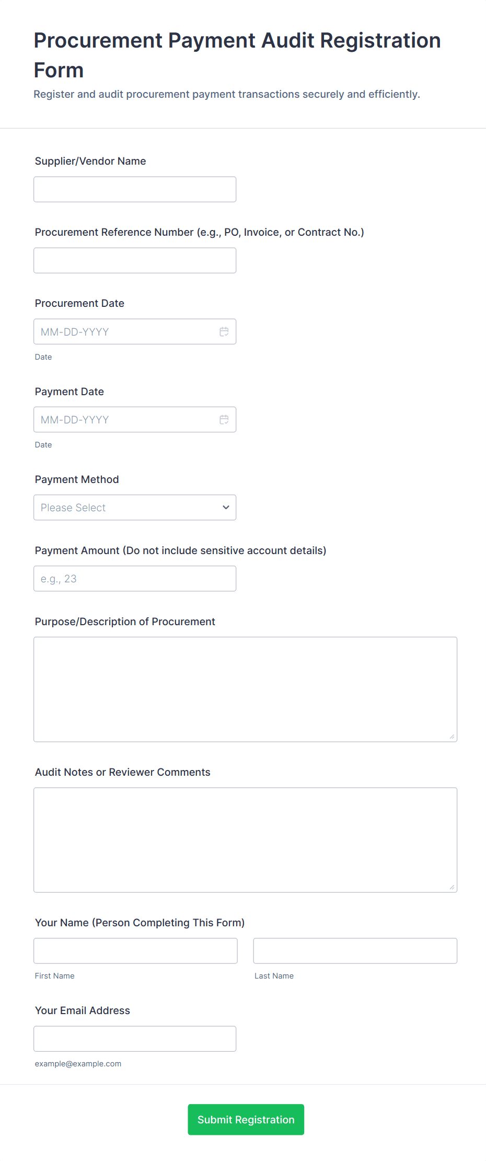Click the Payment Amount input box
The image size is (486, 1161).
[135, 579]
